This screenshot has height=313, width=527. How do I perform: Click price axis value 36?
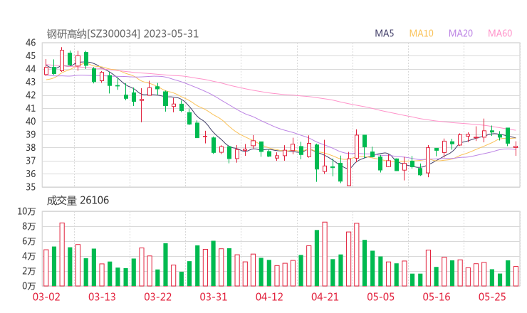[31, 174]
